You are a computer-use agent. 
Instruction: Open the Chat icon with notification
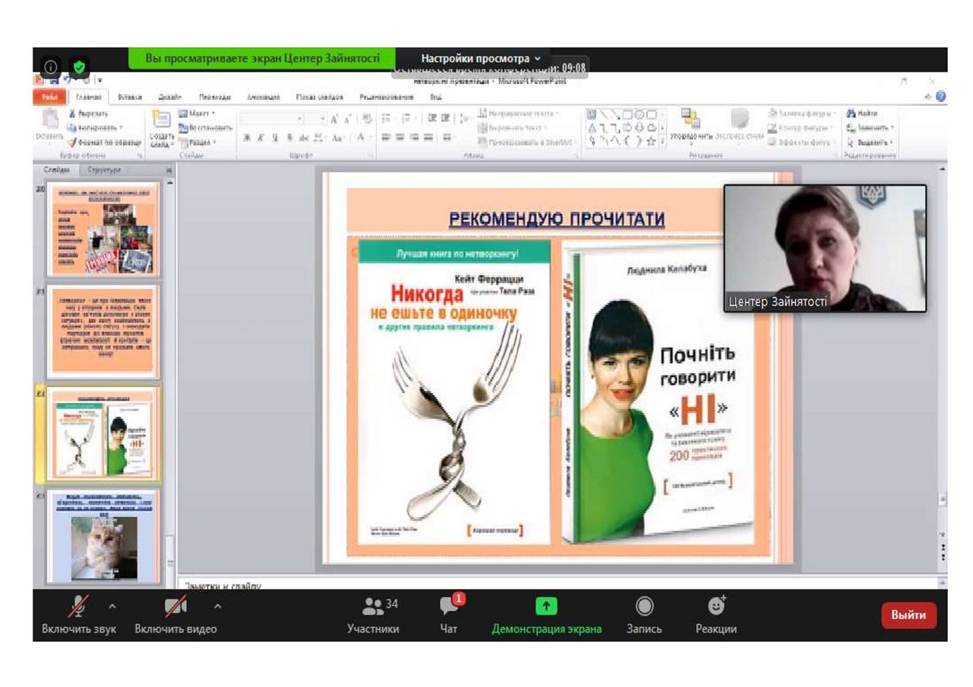click(x=449, y=606)
